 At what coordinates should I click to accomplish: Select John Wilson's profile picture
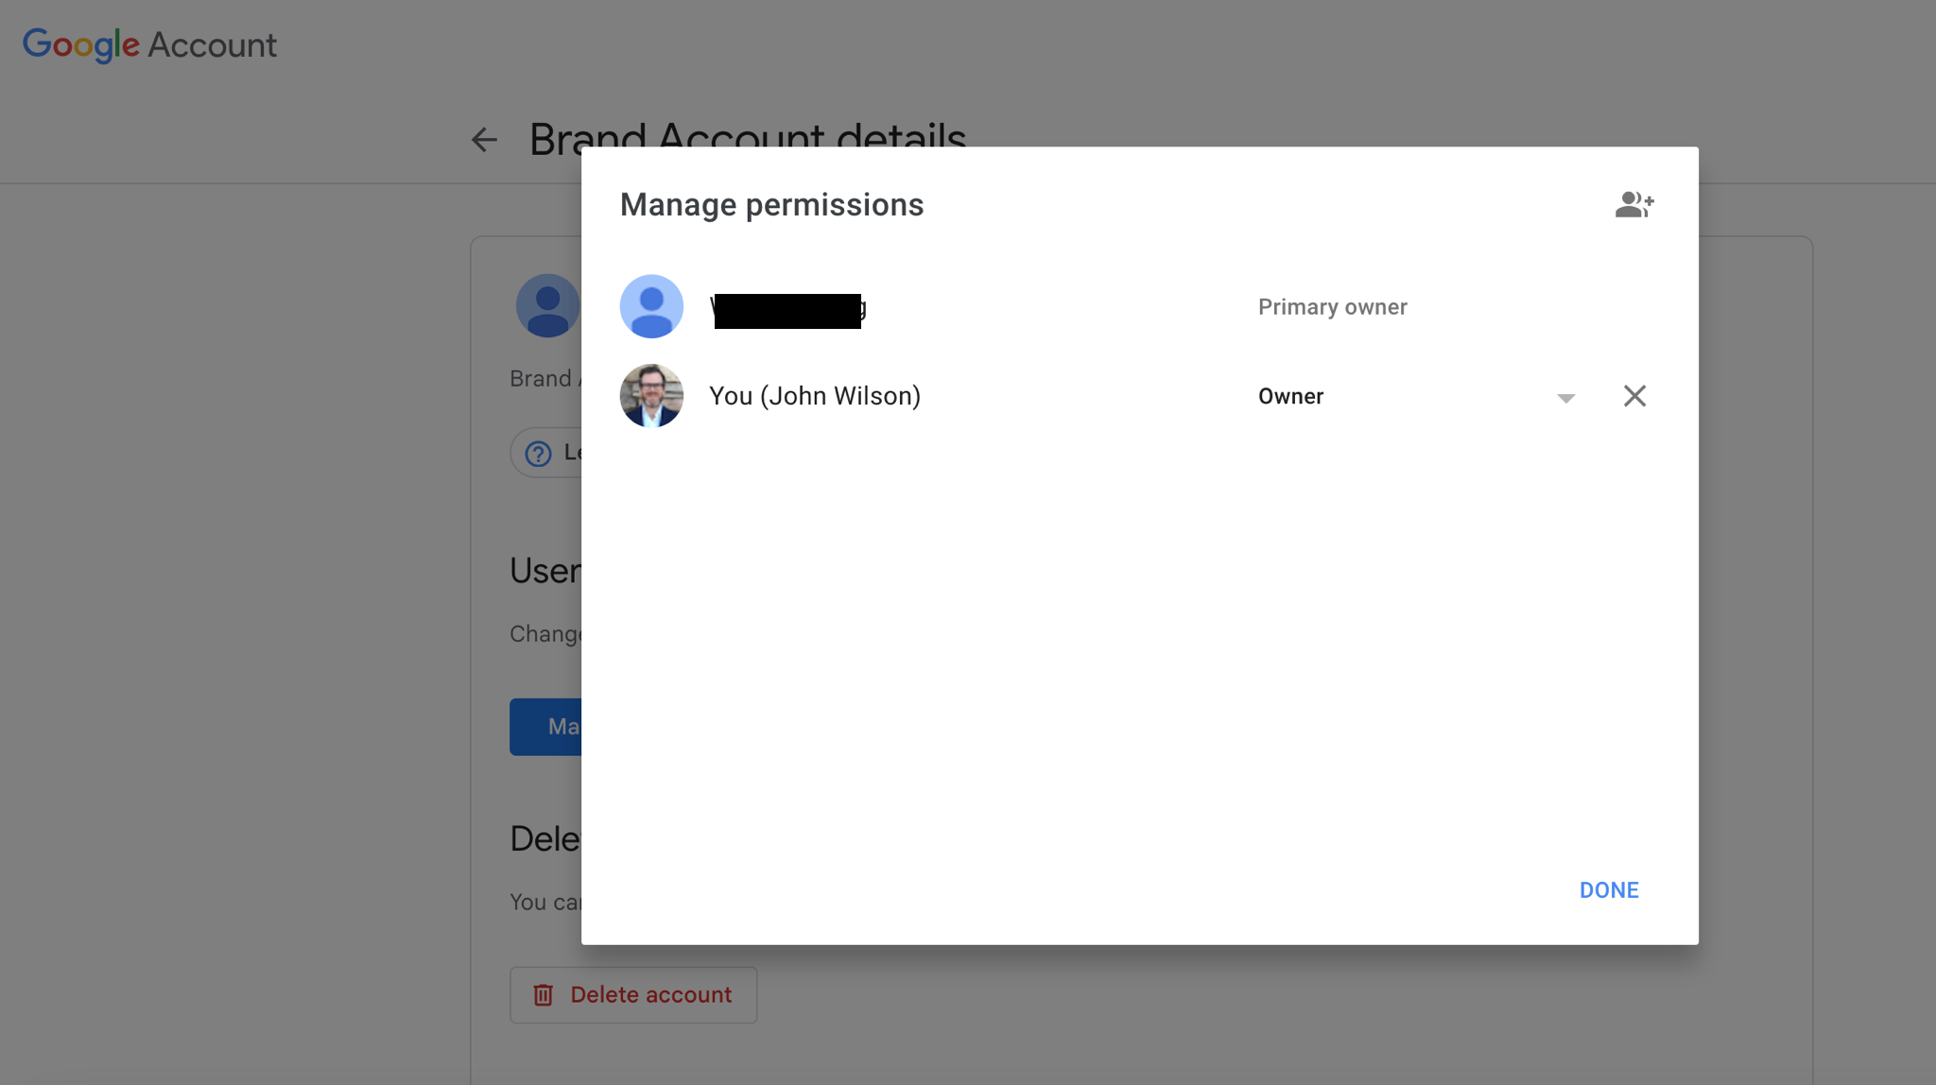point(650,395)
